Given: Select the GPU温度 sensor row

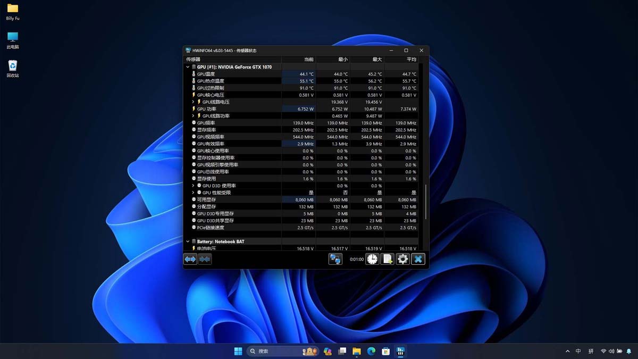Looking at the screenshot, I should (x=206, y=74).
